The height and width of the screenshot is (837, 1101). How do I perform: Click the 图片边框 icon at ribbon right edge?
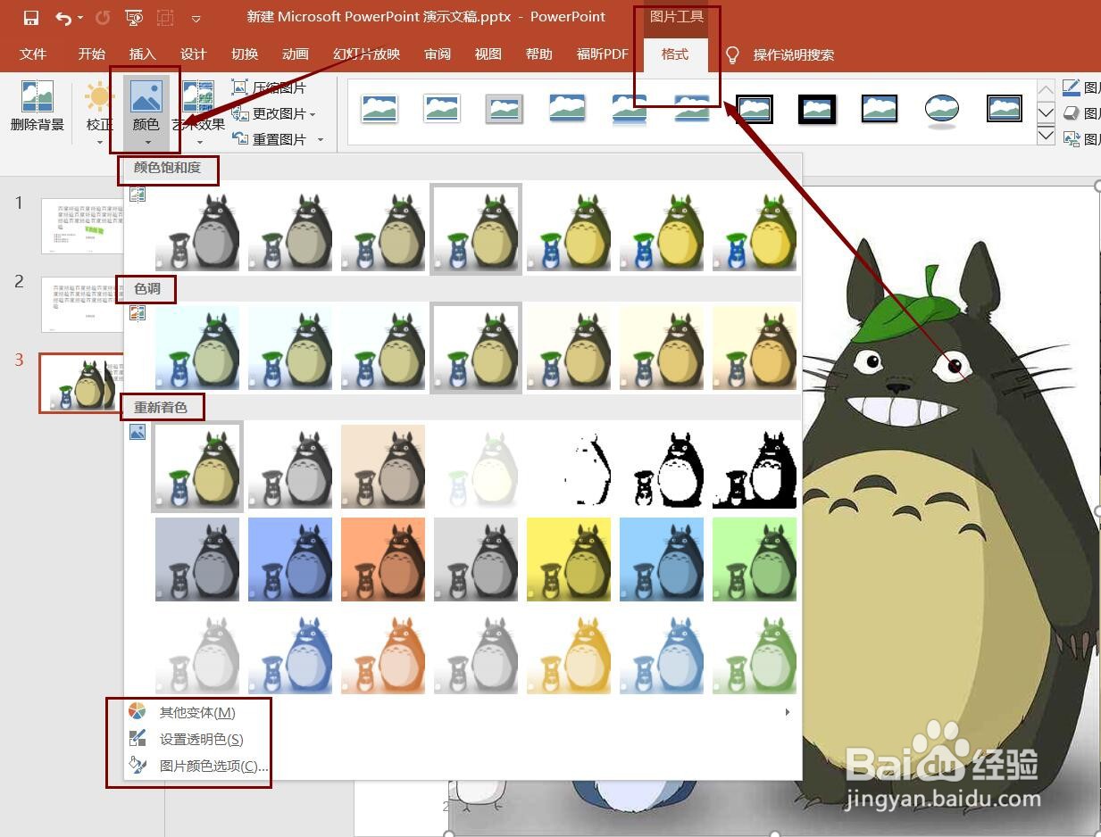tap(1072, 87)
